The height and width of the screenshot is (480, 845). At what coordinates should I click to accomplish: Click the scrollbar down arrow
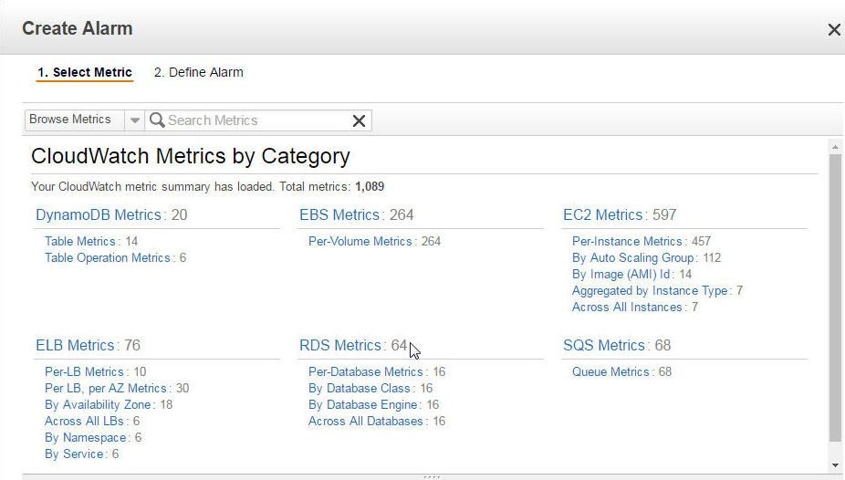(x=835, y=465)
